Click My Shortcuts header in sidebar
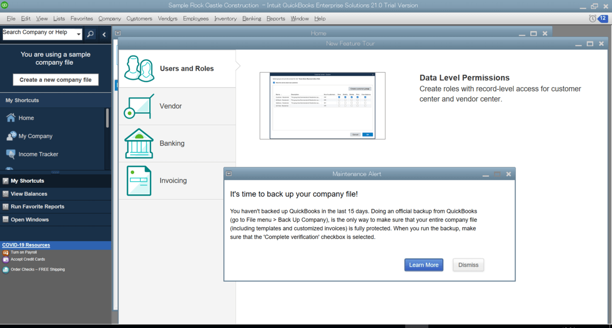 coord(22,100)
